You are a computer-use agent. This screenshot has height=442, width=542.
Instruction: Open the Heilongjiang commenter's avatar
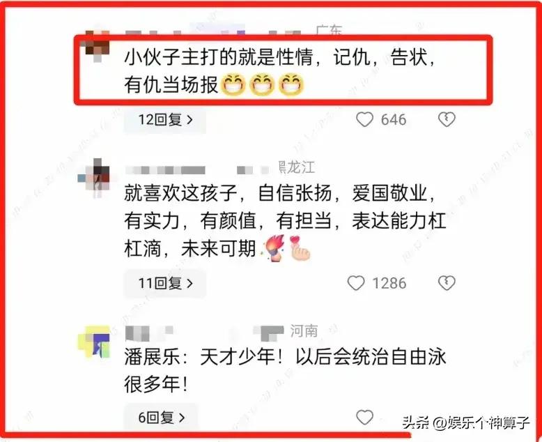95,178
